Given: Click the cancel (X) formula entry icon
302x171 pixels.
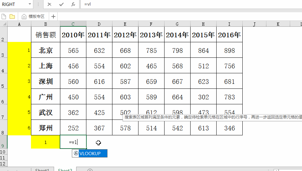Looking at the screenshot, I should tap(49, 4).
